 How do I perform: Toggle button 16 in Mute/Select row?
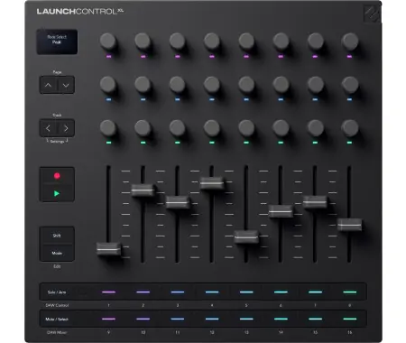[x=349, y=319]
